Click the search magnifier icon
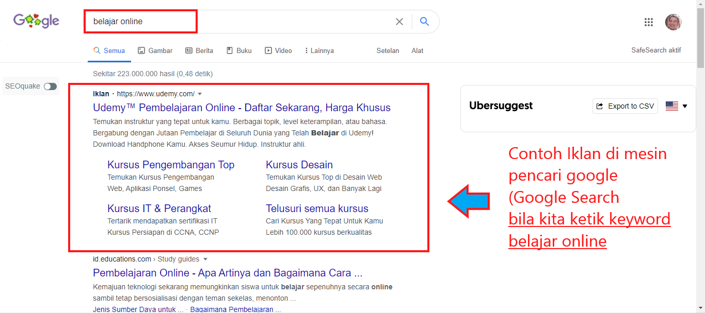 [x=424, y=22]
